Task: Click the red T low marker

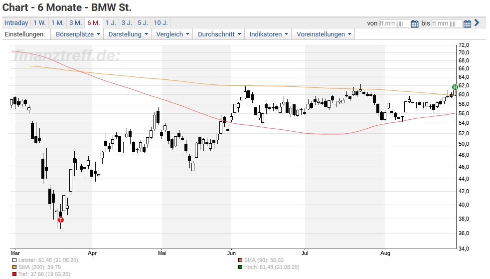Action: [61, 220]
